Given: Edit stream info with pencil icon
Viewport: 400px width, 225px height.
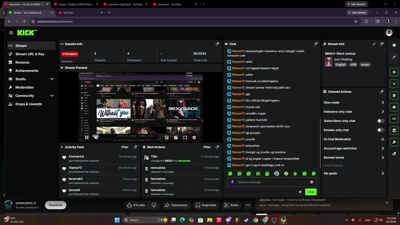Looking at the screenshot, I should (x=374, y=44).
